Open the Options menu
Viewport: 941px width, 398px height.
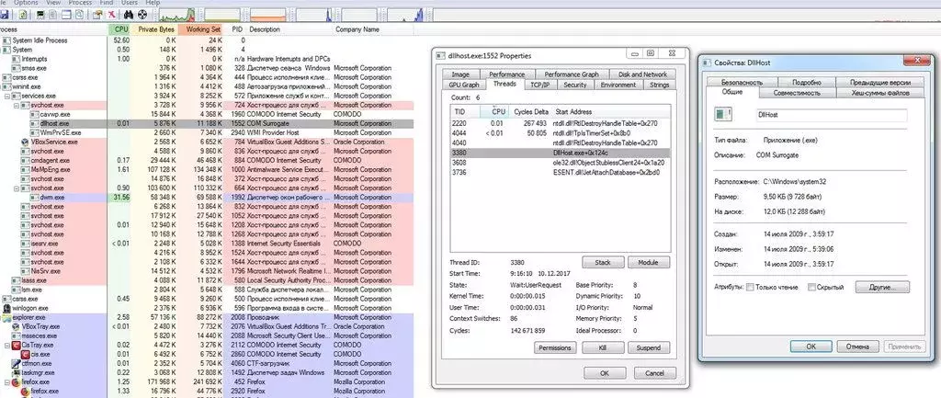26,3
